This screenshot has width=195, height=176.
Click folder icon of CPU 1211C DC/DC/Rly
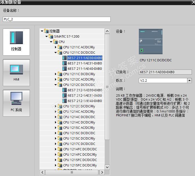click(60, 74)
